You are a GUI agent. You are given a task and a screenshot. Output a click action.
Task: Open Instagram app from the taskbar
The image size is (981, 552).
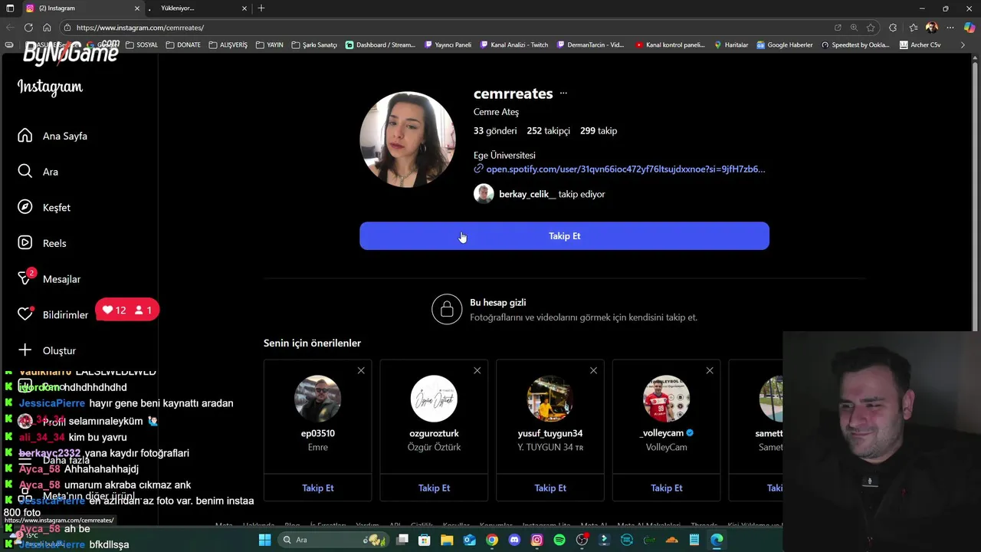(x=536, y=540)
